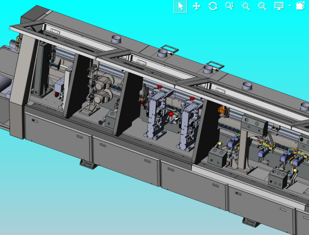Pick the Zoom in/out tool
Viewport: 309px width, 235px height.
(x=229, y=6)
